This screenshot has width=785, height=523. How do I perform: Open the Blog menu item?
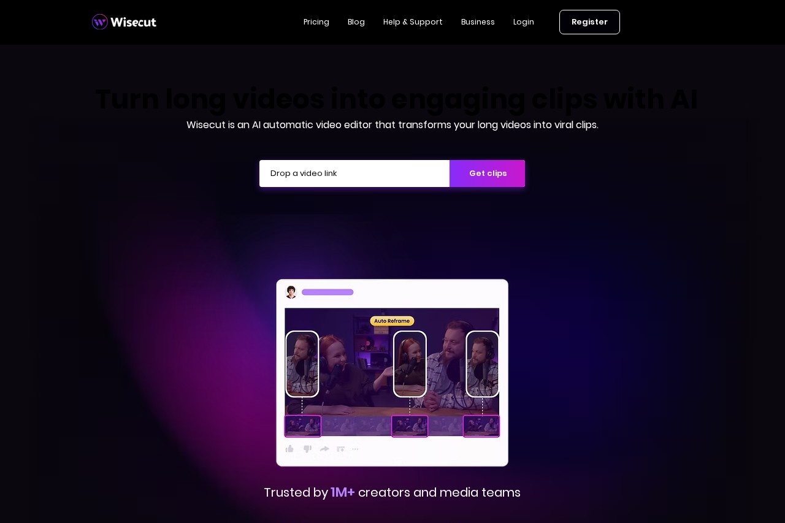[x=356, y=22]
